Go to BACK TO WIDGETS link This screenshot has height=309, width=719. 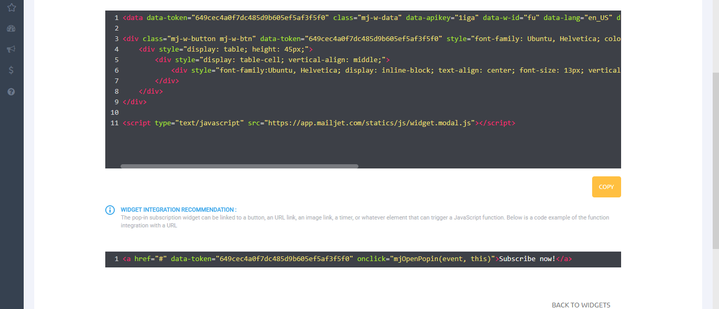click(581, 305)
